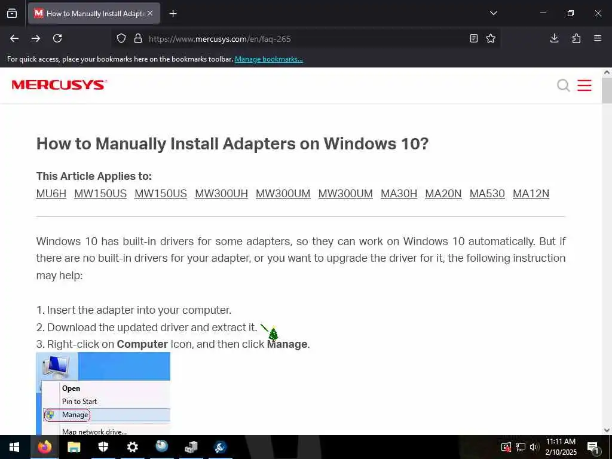This screenshot has width=612, height=459.
Task: Open Firefox View from the tab bar
Action: (12, 13)
